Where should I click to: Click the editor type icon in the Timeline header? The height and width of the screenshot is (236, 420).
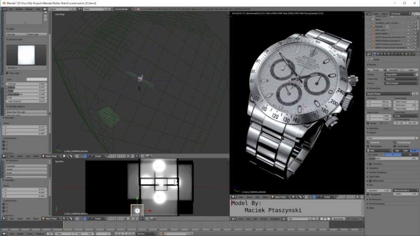4,232
